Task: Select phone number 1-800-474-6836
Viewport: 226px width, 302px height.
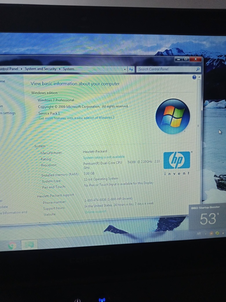Action: 95,200
